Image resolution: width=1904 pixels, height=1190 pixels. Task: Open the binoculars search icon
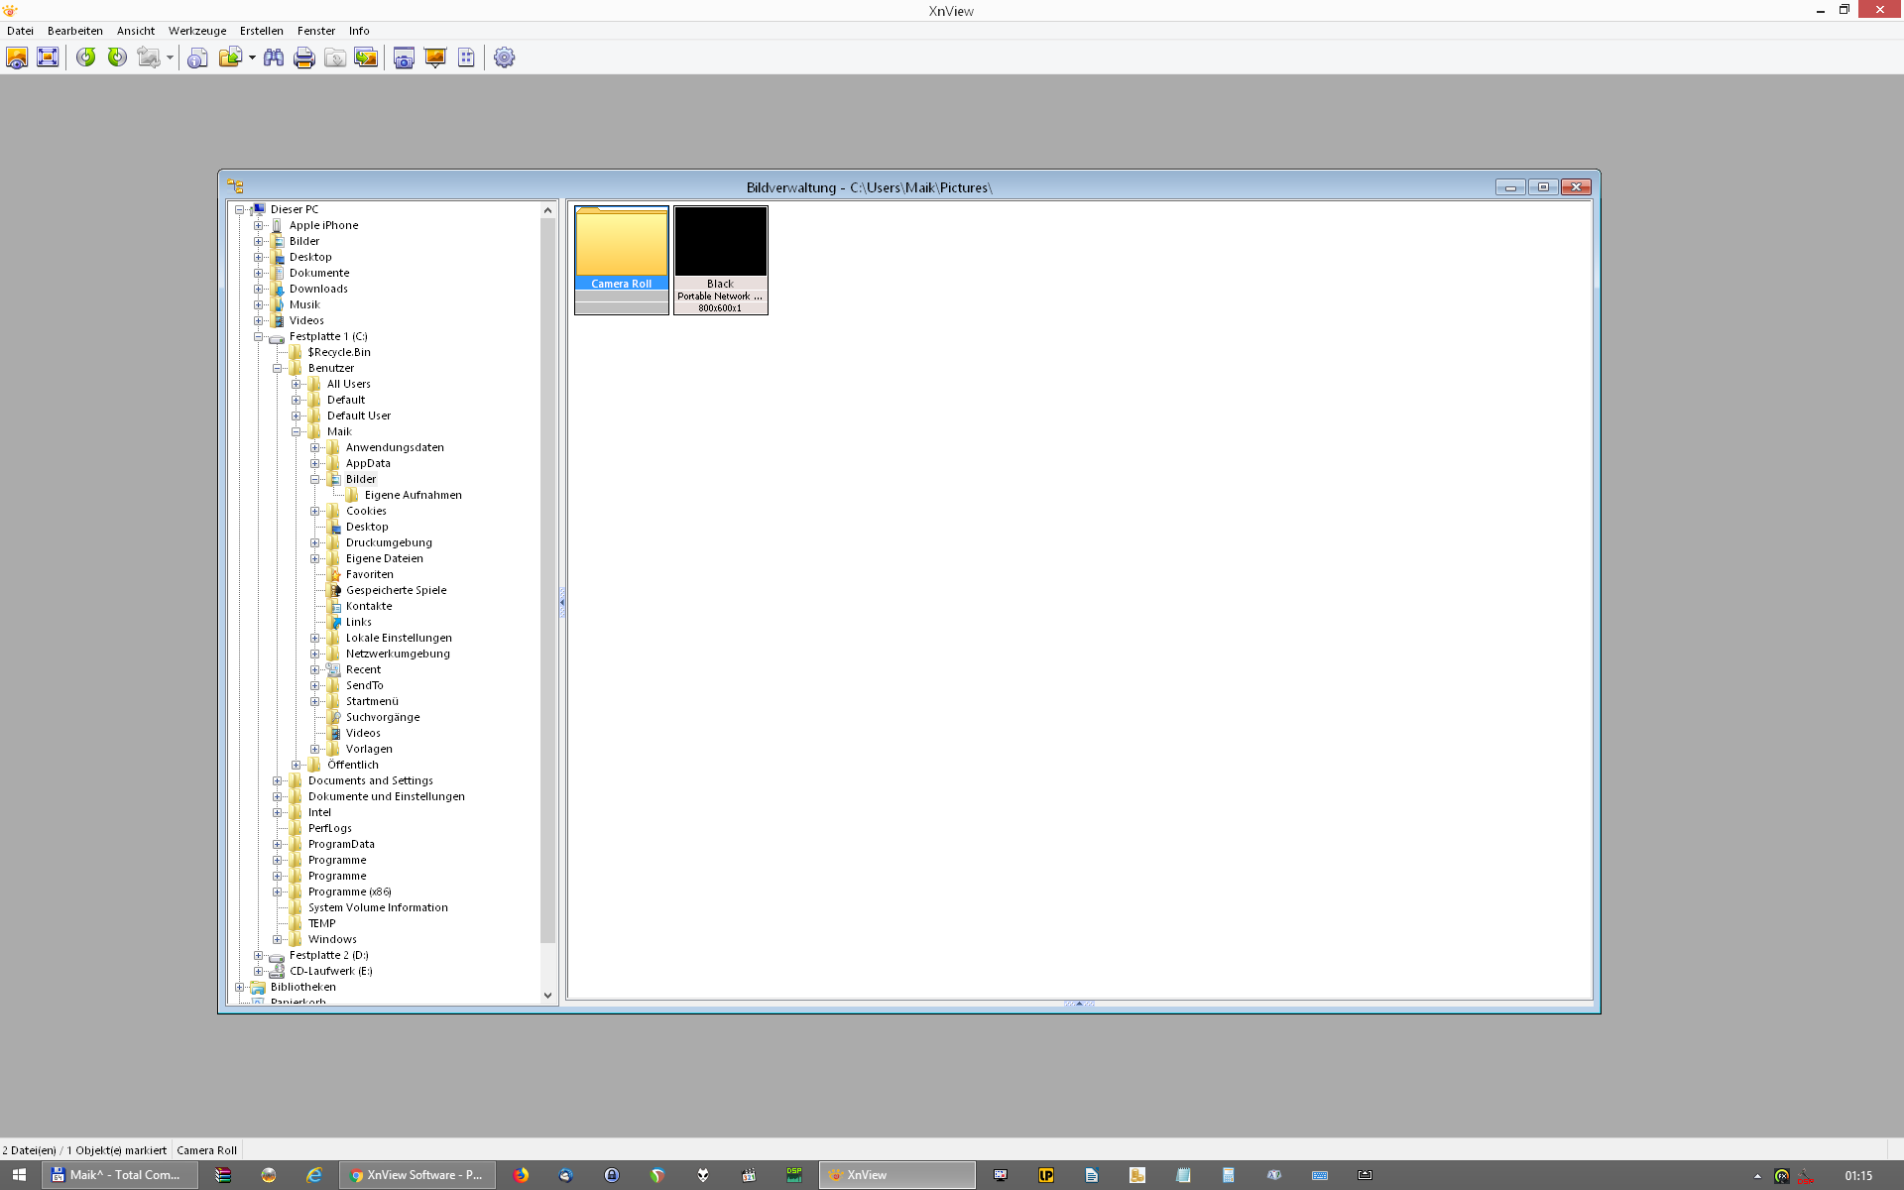pos(274,58)
